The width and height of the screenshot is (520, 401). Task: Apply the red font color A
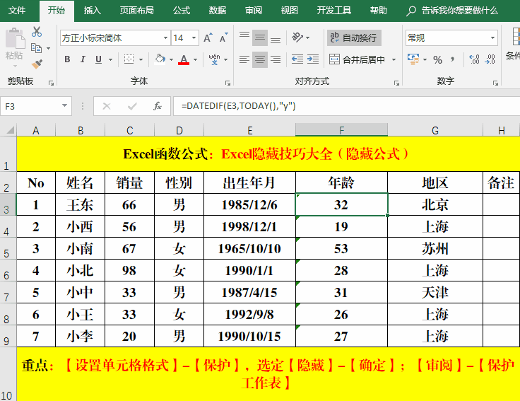[184, 59]
